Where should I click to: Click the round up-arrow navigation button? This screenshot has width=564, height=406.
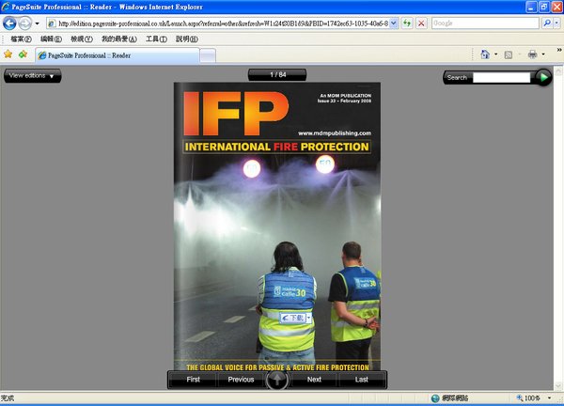277,380
